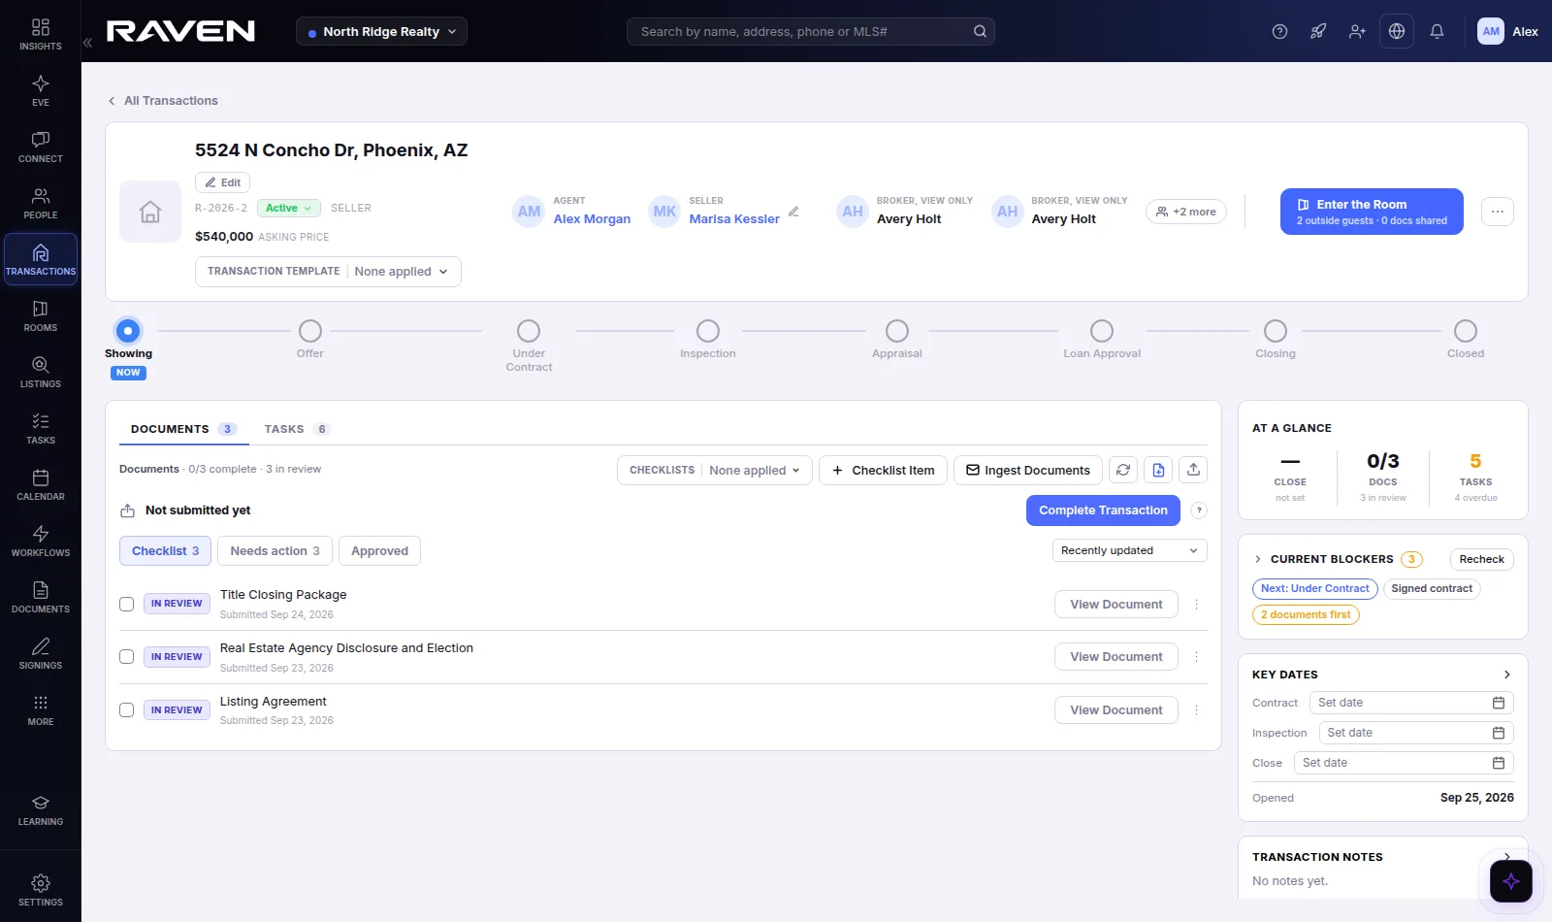This screenshot has width=1552, height=922.
Task: Open more options for Listing Agreement row
Action: tap(1196, 710)
